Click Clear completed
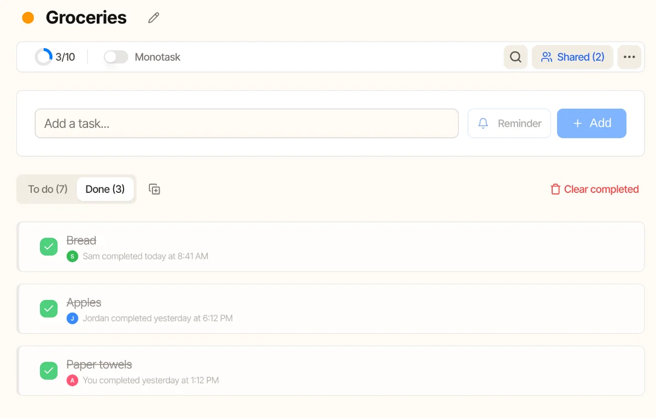This screenshot has width=656, height=418. (594, 189)
